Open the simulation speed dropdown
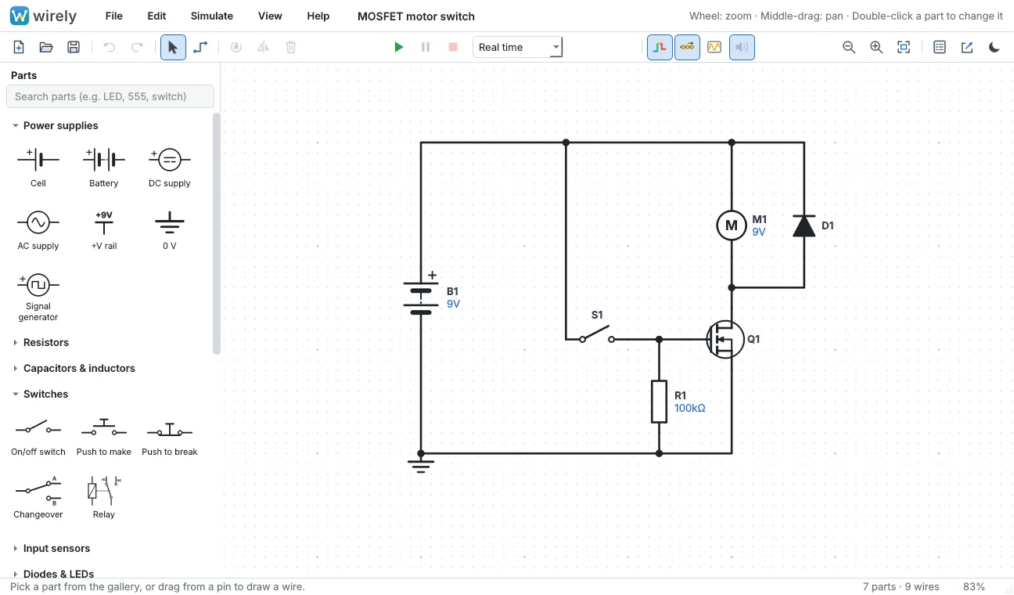The width and height of the screenshot is (1014, 595). click(518, 47)
